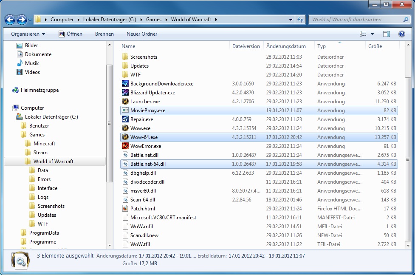Select Microsoft.VC80.CRT.manifest file
The image size is (415, 275).
click(160, 218)
